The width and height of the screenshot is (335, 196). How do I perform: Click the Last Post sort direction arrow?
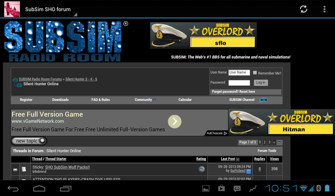coord(238,159)
